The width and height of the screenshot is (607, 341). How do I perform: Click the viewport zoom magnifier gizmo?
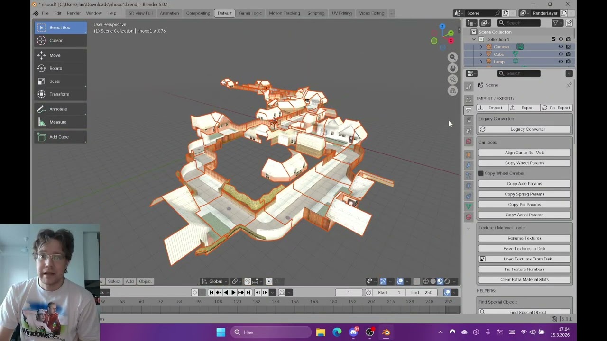coord(453,57)
